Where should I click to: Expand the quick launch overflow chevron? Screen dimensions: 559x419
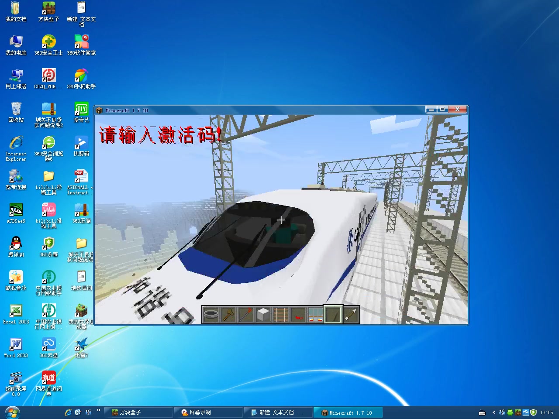pyautogui.click(x=99, y=410)
